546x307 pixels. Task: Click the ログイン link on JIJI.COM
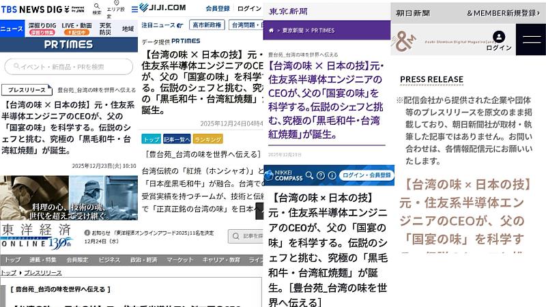point(249,8)
